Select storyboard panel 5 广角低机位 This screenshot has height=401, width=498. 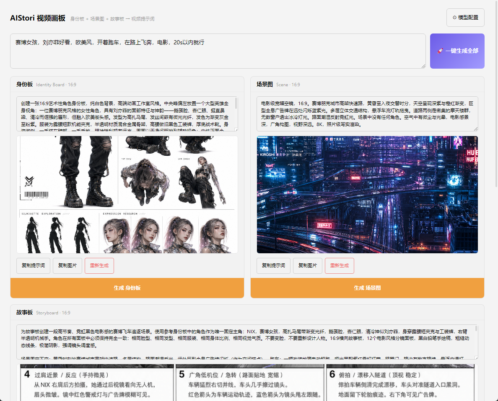tap(250, 383)
